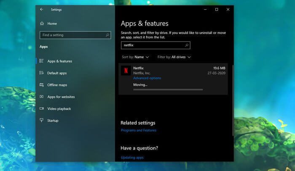Select Default apps menu item
Screen dimensions: 295x171
57,73
